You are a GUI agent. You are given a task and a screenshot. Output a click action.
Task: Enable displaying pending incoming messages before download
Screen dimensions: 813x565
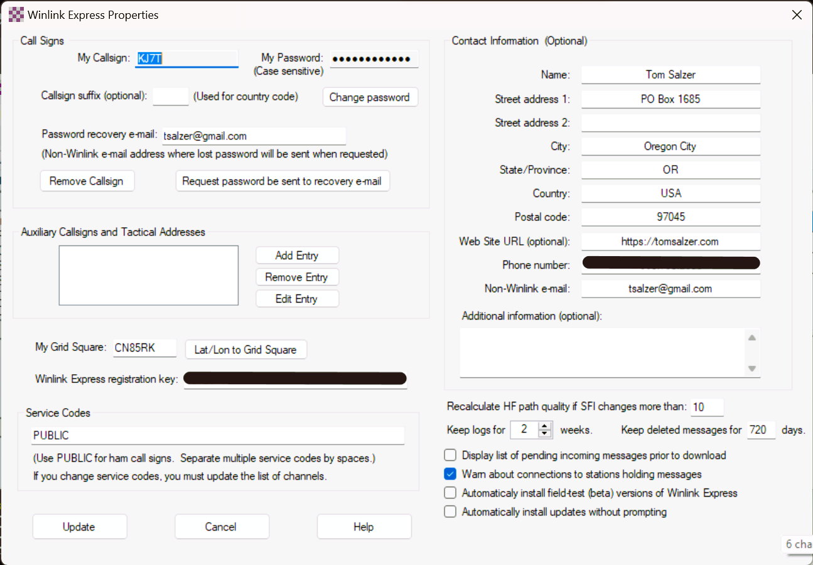[450, 455]
